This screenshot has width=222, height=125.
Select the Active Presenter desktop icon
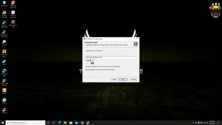pyautogui.click(x=13, y=14)
